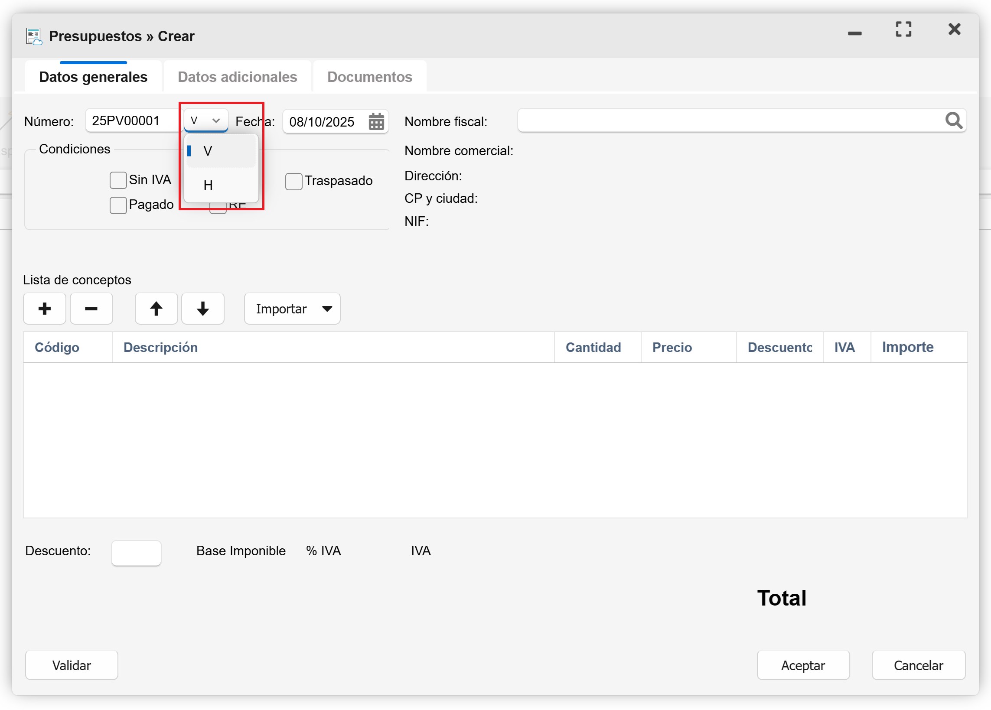Choose option H in the series dropdown

click(208, 185)
